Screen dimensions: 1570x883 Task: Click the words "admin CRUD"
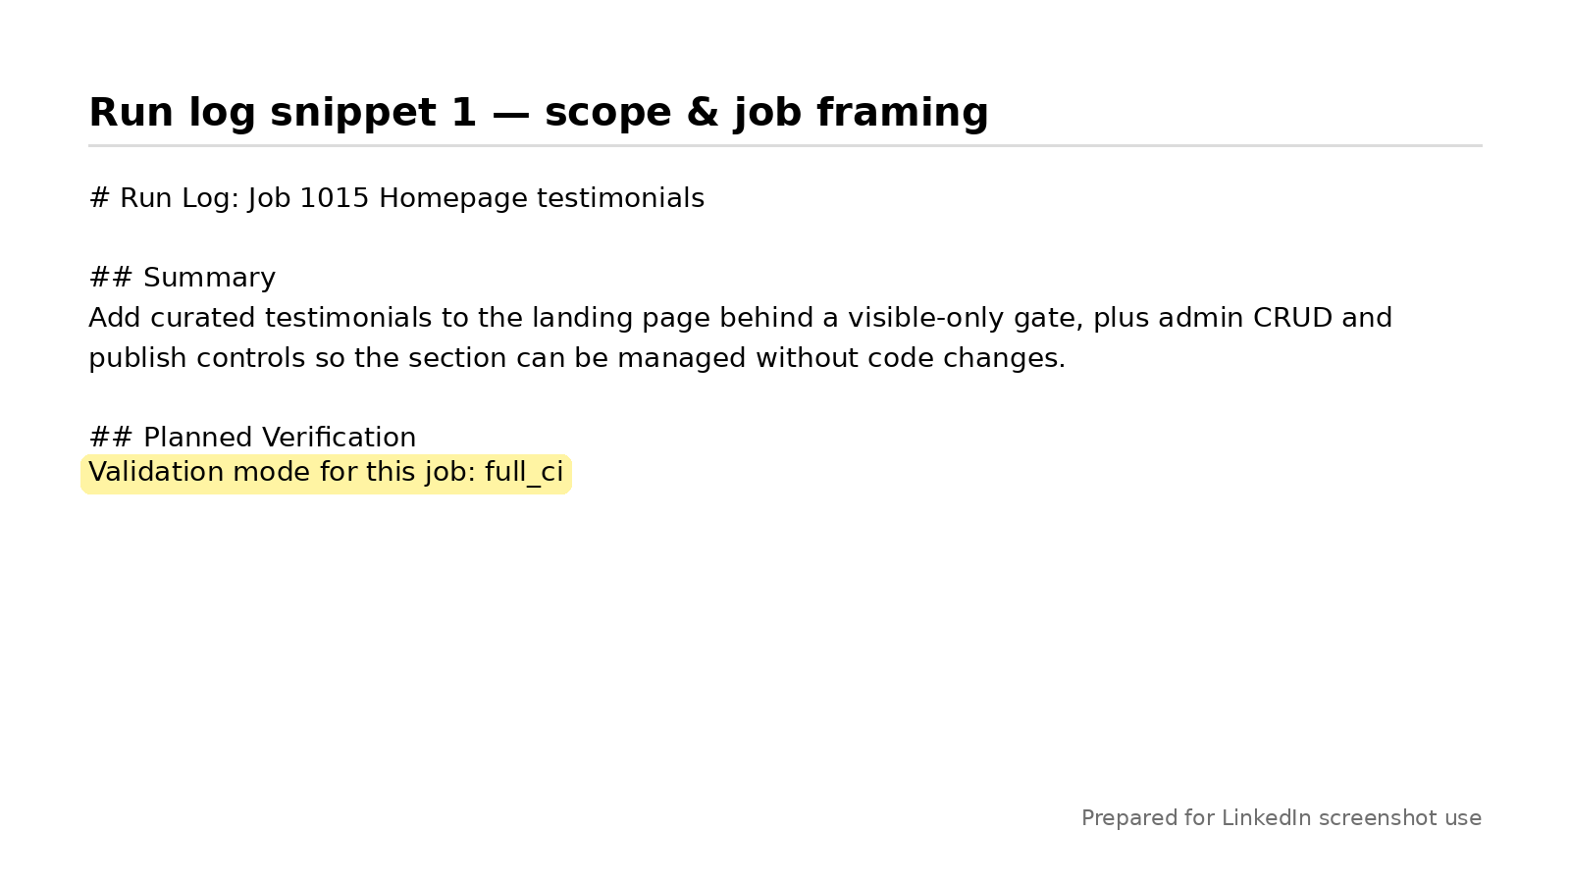(x=1245, y=319)
